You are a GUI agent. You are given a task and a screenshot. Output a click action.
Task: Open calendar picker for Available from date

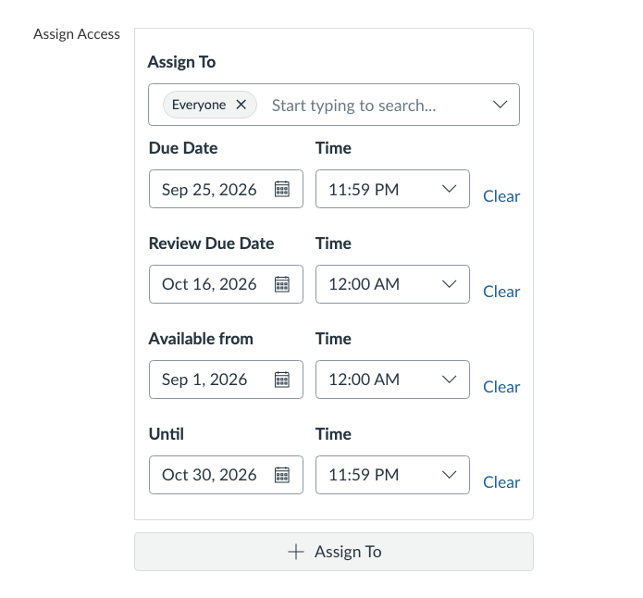click(x=282, y=380)
